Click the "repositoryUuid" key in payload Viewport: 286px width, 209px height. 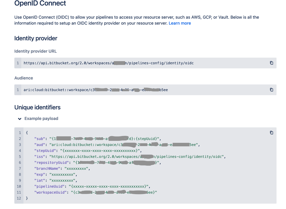coord(52,163)
